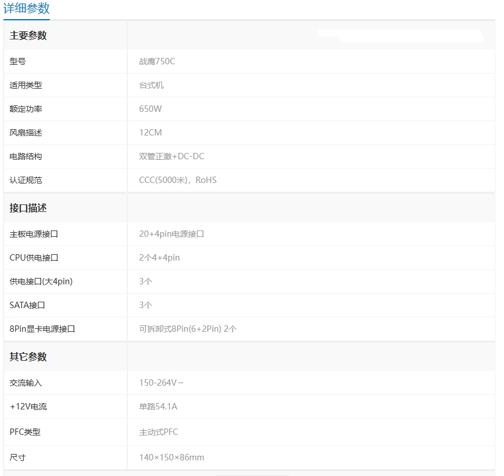Select the 型号 label
Image resolution: width=504 pixels, height=476 pixels.
18,61
